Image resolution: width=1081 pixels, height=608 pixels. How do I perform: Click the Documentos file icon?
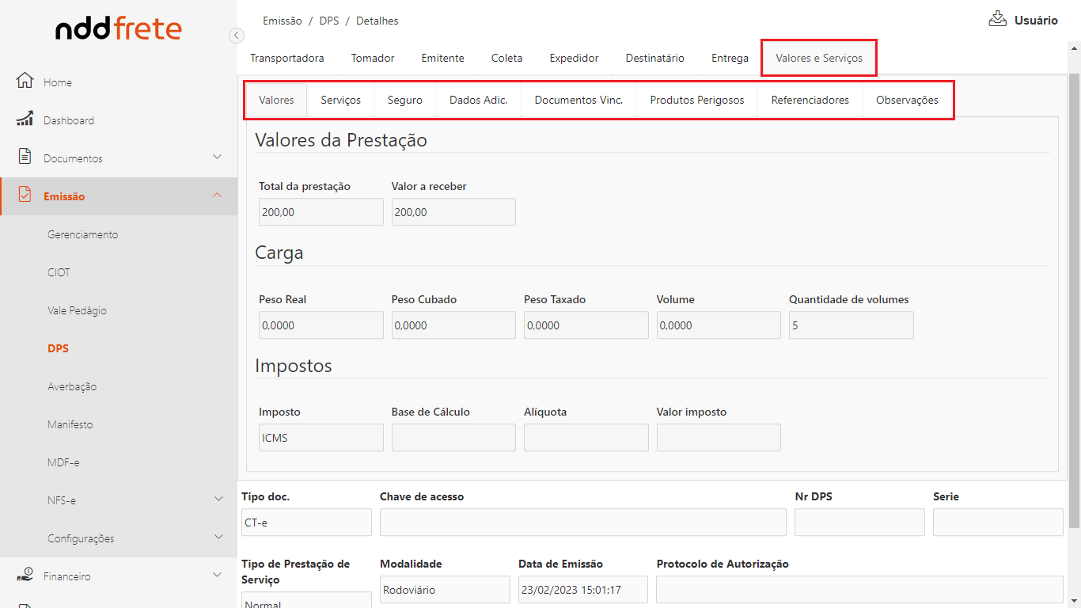[25, 157]
